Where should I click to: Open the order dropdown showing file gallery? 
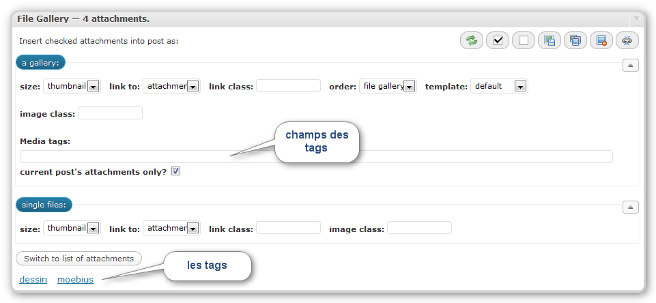click(388, 86)
